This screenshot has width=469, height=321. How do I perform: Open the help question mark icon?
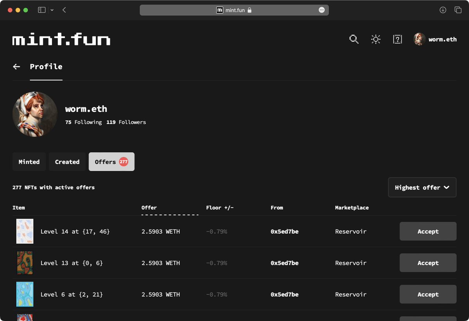pyautogui.click(x=397, y=39)
